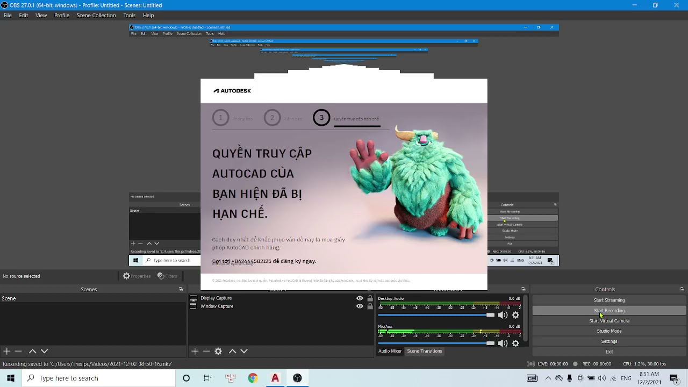This screenshot has height=387, width=688.
Task: Move scene down arrow in Scenes panel
Action: 45,351
